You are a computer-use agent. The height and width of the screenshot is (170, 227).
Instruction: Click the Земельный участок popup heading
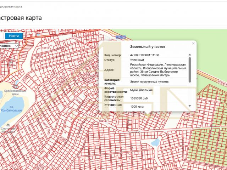pyautogui.click(x=148, y=47)
